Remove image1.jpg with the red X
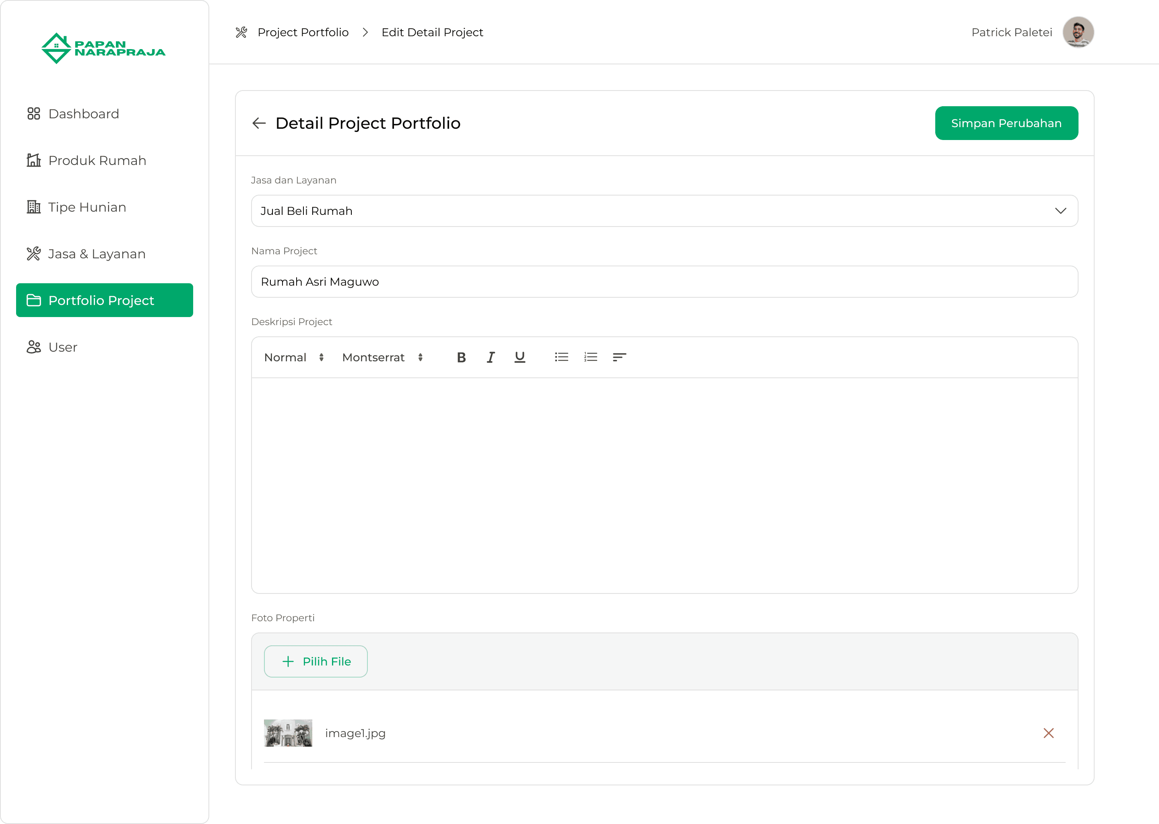This screenshot has width=1159, height=824. [x=1048, y=733]
